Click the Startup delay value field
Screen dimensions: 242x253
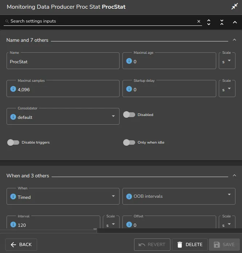pyautogui.click(x=169, y=89)
